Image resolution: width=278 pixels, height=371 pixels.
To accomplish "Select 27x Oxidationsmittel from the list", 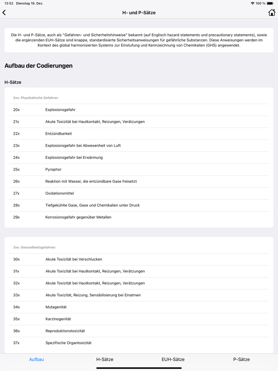I will click(139, 193).
